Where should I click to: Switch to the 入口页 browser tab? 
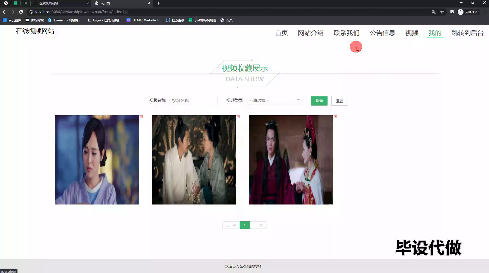tap(122, 3)
